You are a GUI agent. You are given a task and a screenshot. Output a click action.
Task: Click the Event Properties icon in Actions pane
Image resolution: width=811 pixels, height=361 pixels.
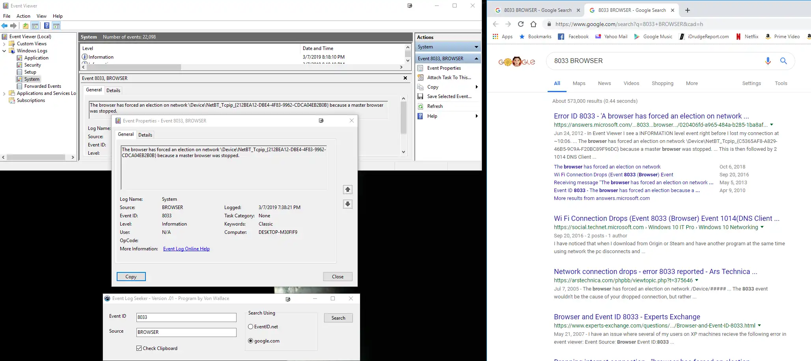tap(420, 68)
